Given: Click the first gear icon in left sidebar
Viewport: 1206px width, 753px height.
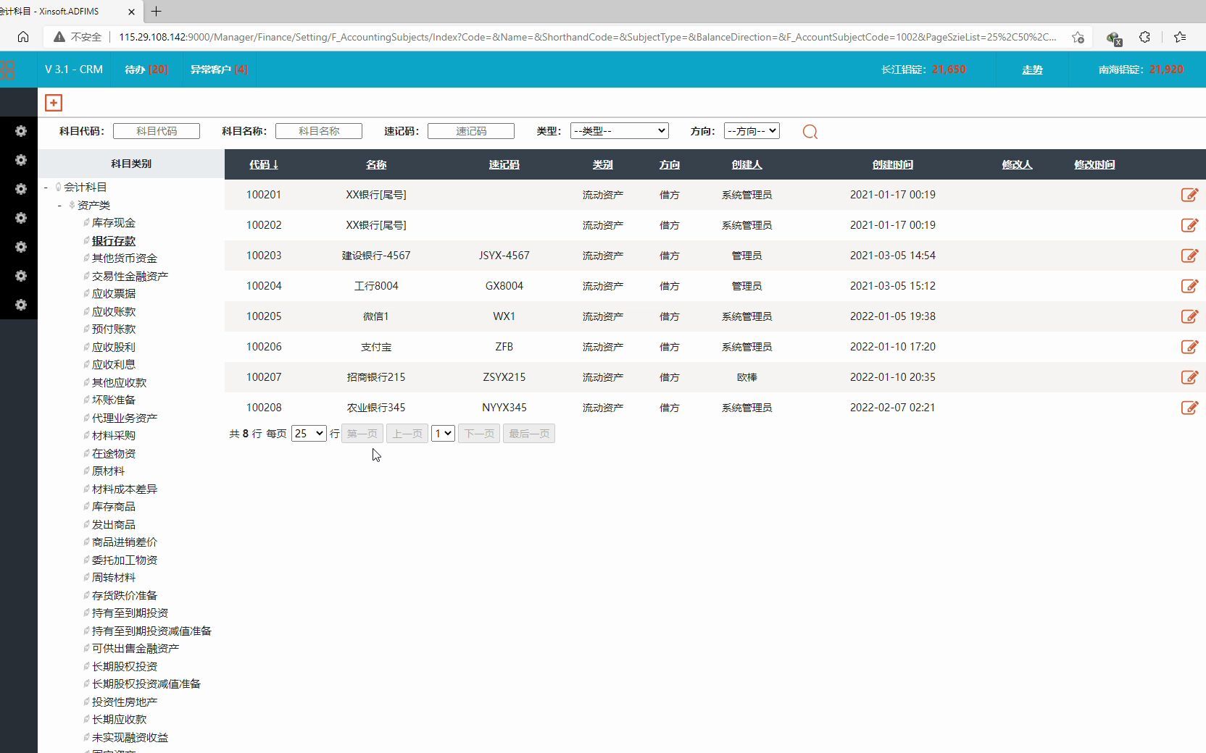Looking at the screenshot, I should click(21, 131).
